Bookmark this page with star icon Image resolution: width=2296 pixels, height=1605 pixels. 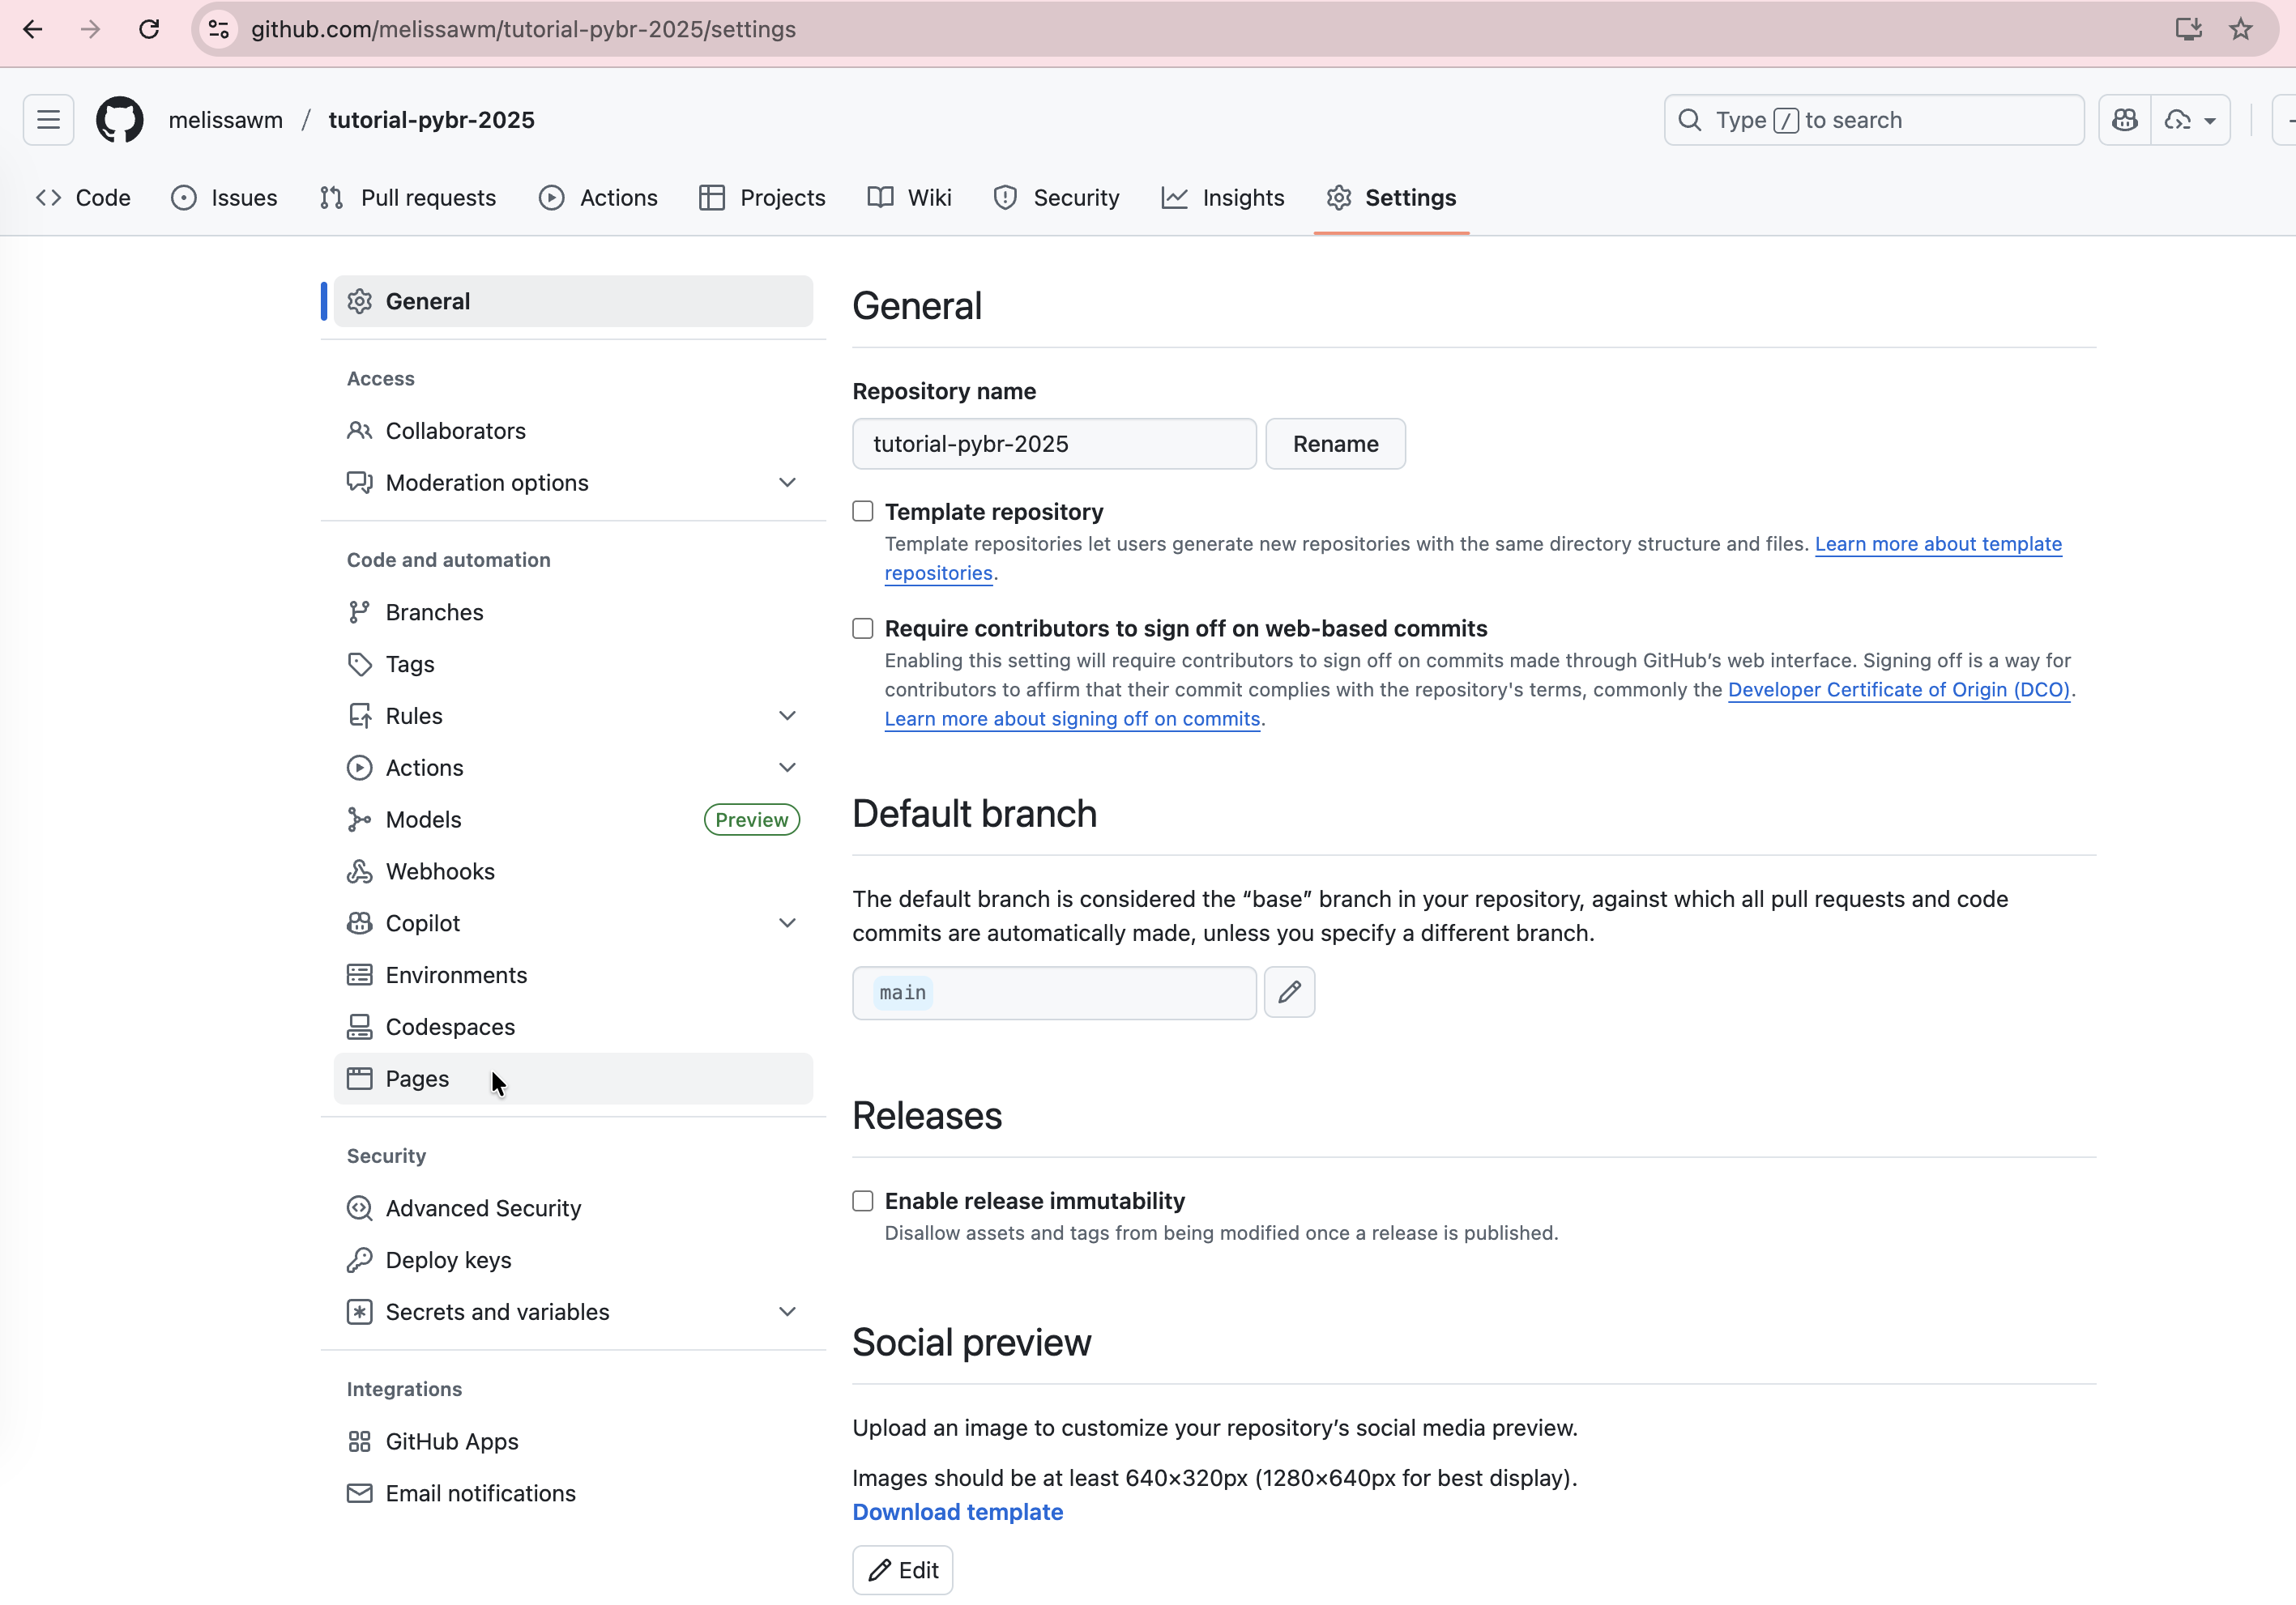[x=2241, y=29]
